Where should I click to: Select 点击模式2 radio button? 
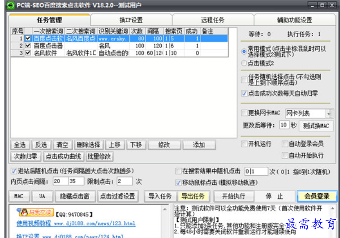click(244, 63)
